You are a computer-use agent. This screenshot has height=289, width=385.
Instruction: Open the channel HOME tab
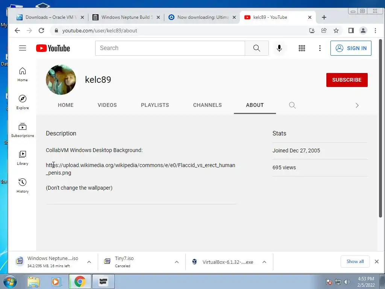click(x=65, y=105)
